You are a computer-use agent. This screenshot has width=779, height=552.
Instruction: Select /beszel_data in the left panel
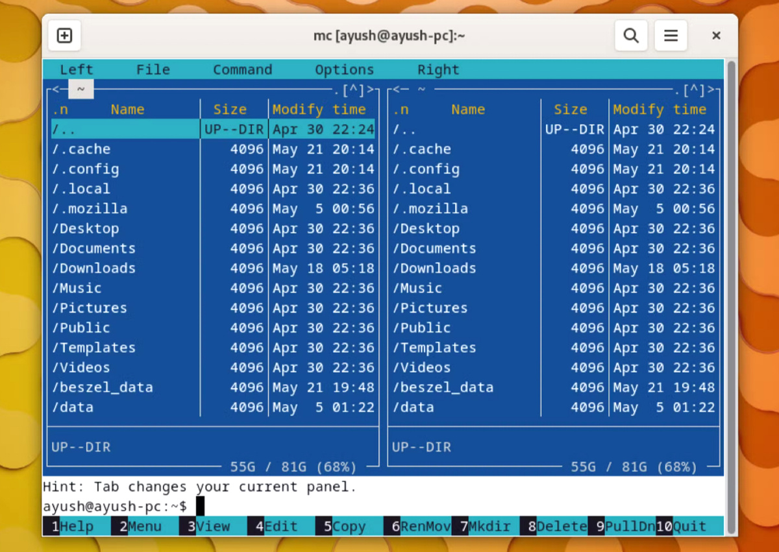213,387
